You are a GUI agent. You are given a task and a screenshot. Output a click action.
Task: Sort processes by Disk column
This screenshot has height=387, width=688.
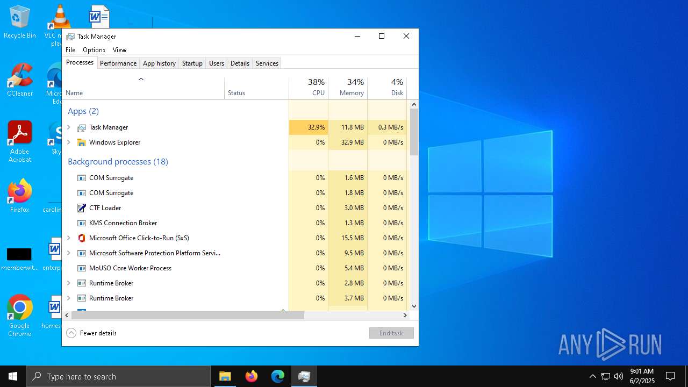coord(387,88)
